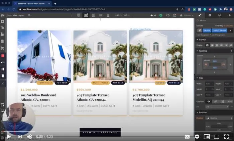This screenshot has width=234, height=141.
Task: Open a new browser tab
Action: pyautogui.click(x=55, y=3)
